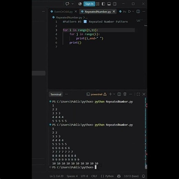
Task: Close the EvenOrOdd.py tab
Action: coord(76,11)
